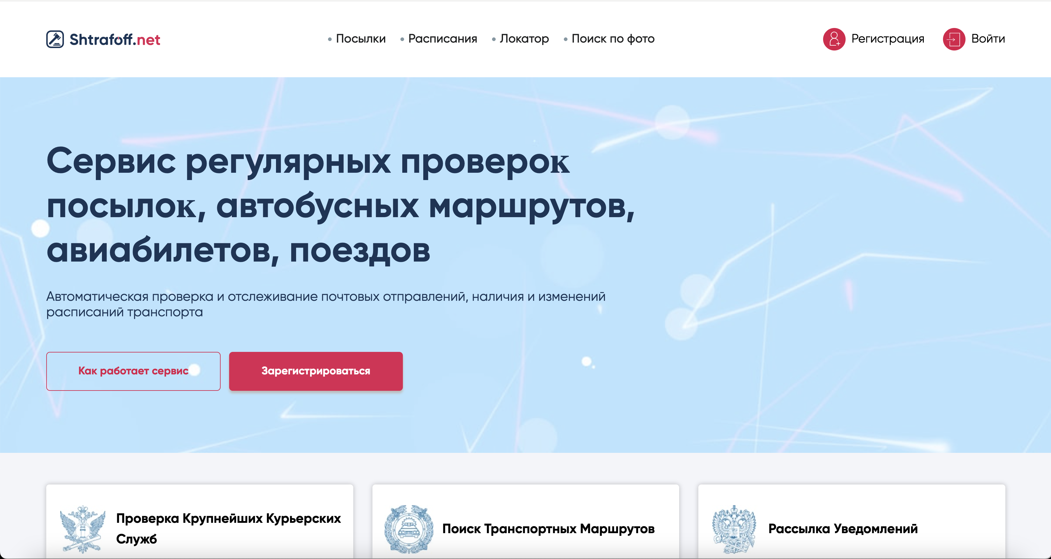Image resolution: width=1051 pixels, height=559 pixels.
Task: Click the eagle emblem on courier services card
Action: click(x=82, y=529)
